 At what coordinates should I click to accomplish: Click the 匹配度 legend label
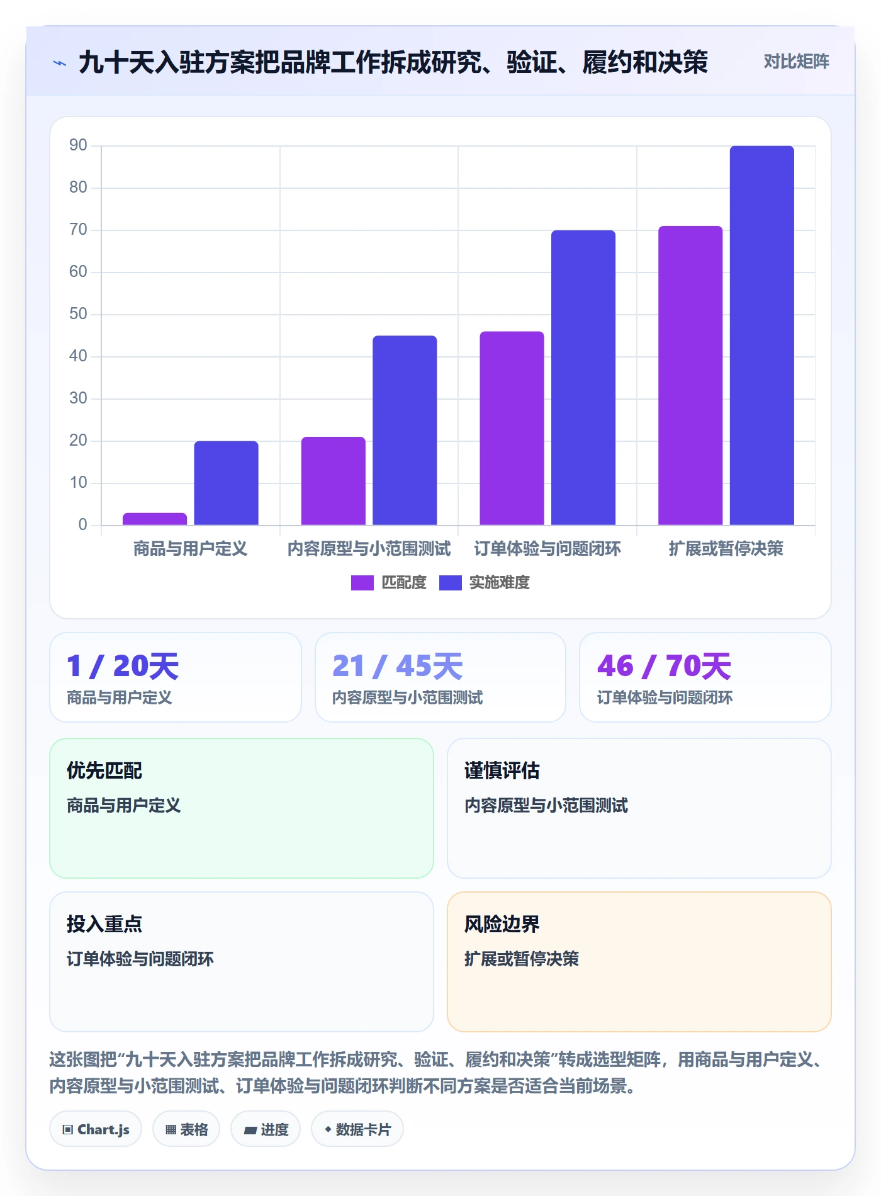(404, 583)
